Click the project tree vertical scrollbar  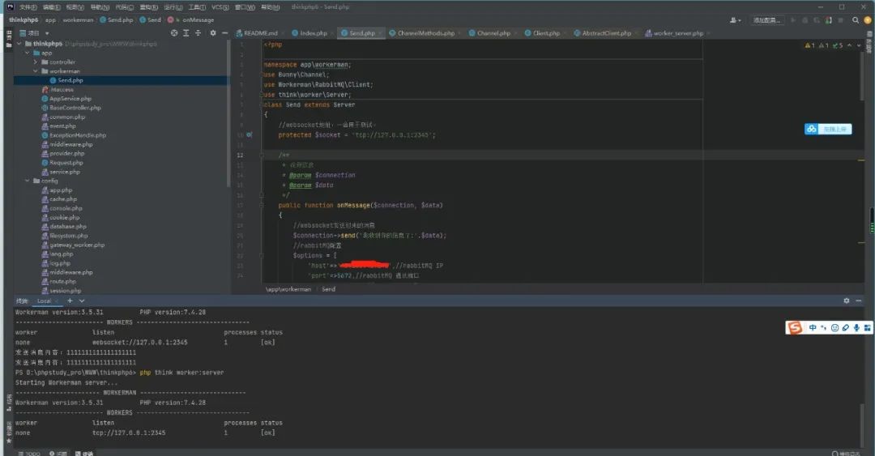pyautogui.click(x=228, y=114)
